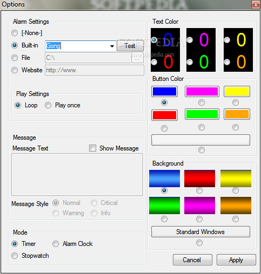Select the Loop play setting

[x=18, y=105]
